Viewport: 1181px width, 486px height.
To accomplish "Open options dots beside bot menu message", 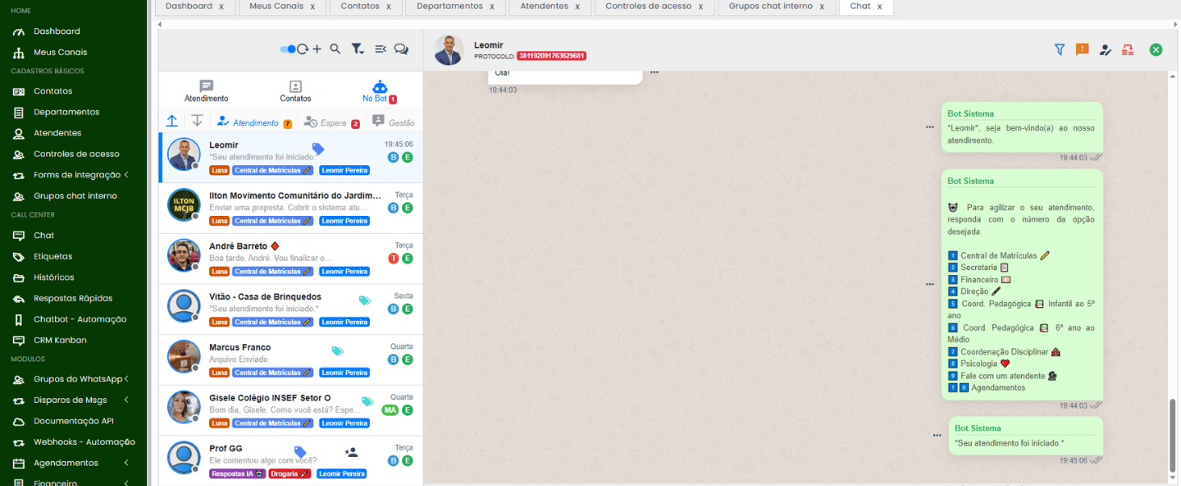I will [x=930, y=285].
